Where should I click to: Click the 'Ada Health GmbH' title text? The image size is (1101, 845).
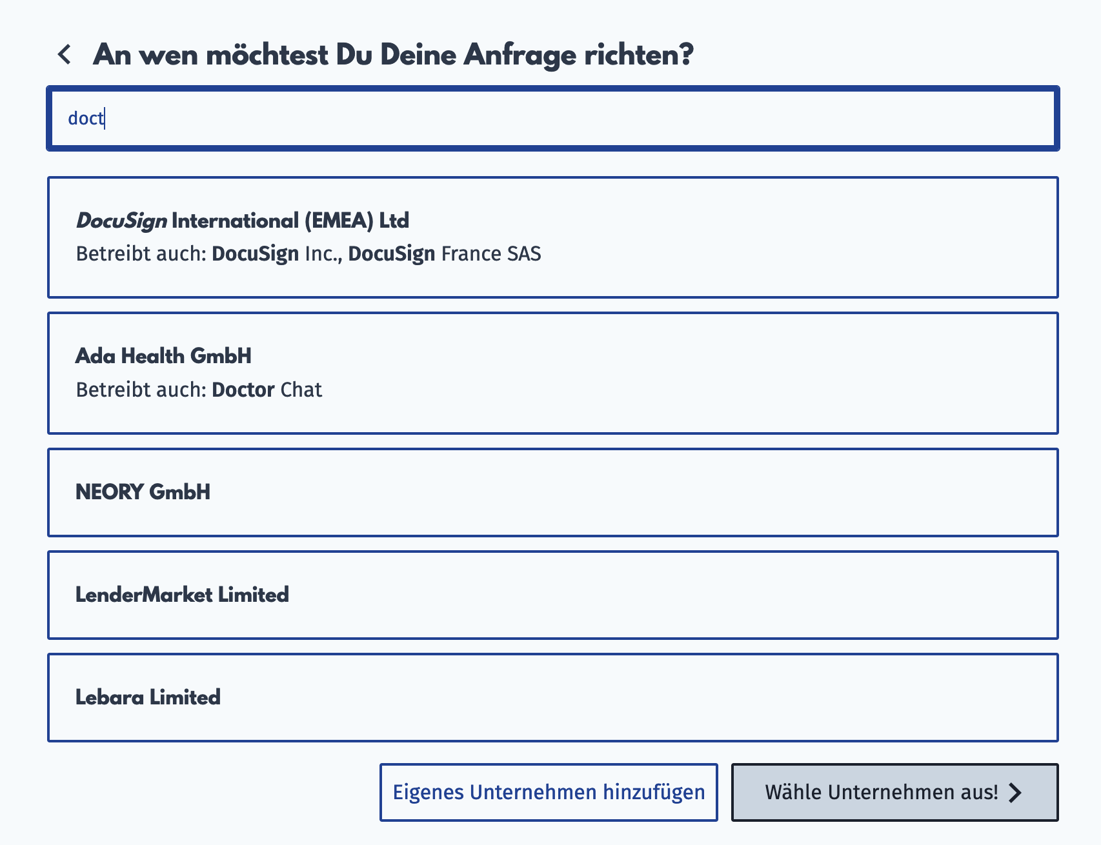(x=163, y=356)
